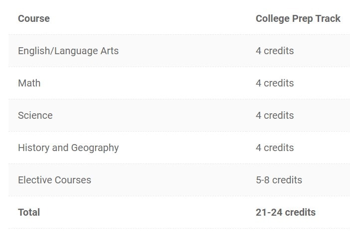
Task: Click the Course column header
Action: click(34, 18)
